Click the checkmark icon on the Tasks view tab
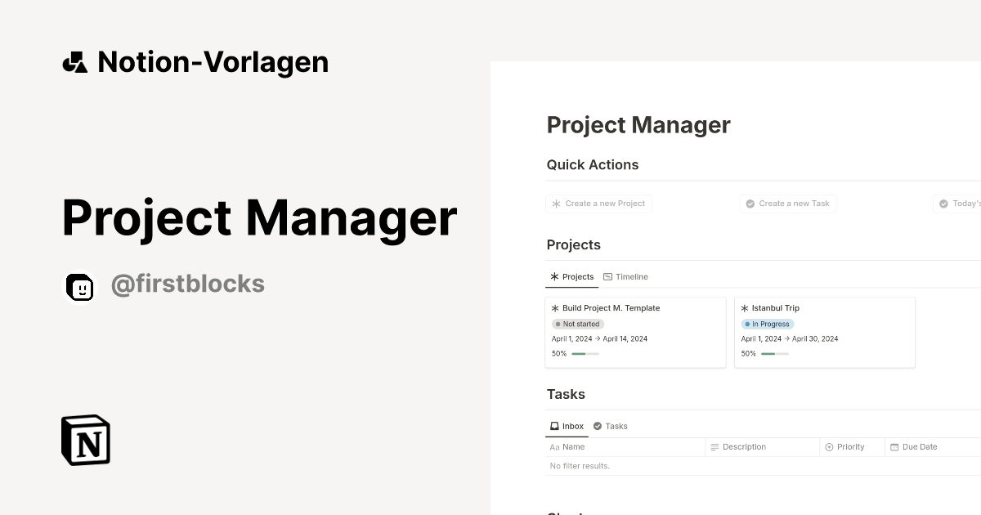The height and width of the screenshot is (515, 981). tap(598, 426)
